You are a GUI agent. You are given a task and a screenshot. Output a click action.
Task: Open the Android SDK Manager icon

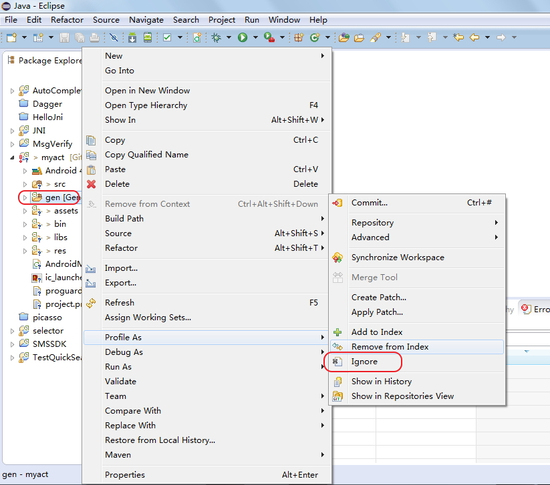point(132,37)
